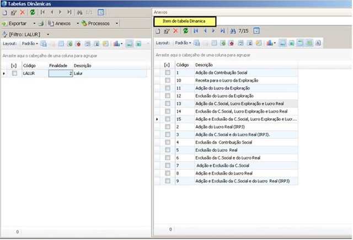Click the letter A icon ending the right Layout toolbar
The width and height of the screenshot is (353, 240).
click(x=318, y=43)
